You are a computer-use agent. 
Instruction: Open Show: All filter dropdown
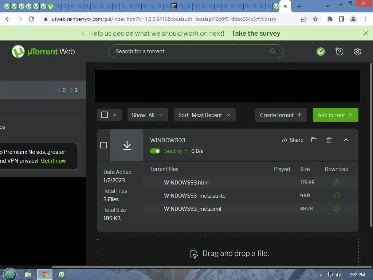pyautogui.click(x=148, y=115)
